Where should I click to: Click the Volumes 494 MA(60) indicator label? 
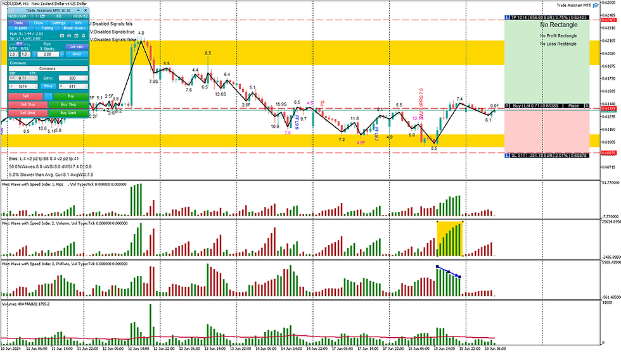(x=26, y=304)
